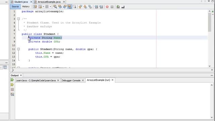Jump to the Last Edit location icon
Viewport: 215px width, 121px height.
(35, 7)
